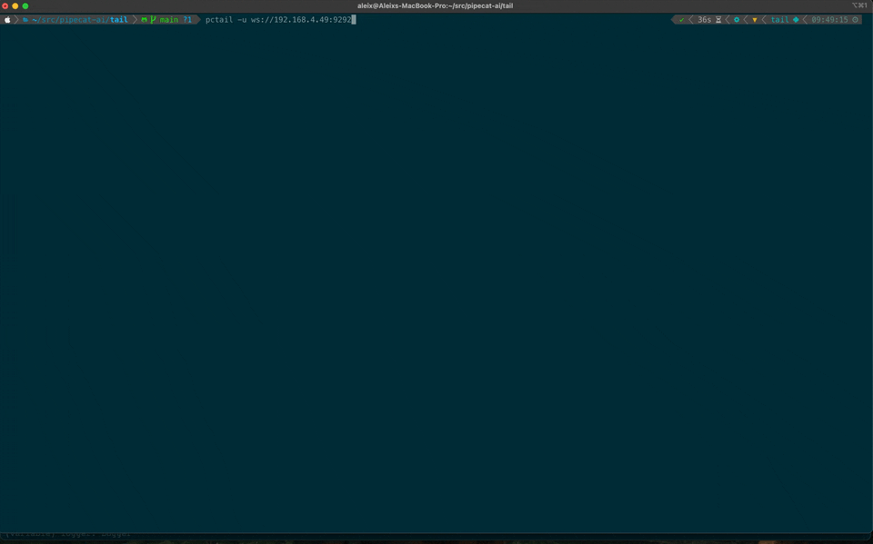The image size is (873, 544).
Task: Click the green checkmark status icon
Action: click(x=681, y=19)
